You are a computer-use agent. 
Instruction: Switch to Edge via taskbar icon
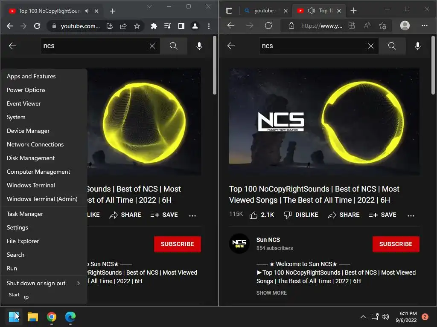click(x=70, y=317)
